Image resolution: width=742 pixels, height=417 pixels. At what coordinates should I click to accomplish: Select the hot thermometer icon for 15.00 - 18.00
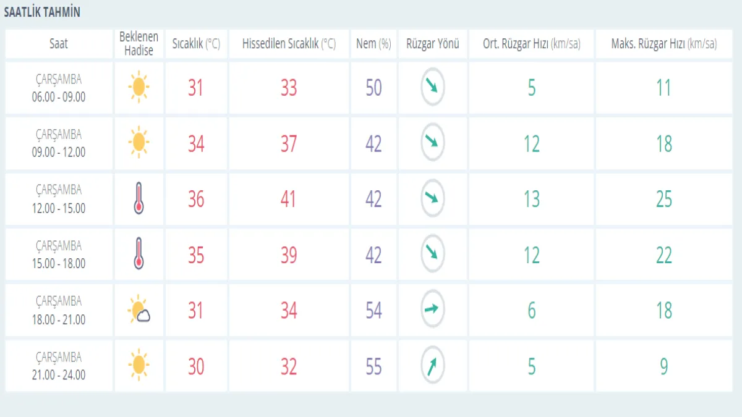(139, 255)
